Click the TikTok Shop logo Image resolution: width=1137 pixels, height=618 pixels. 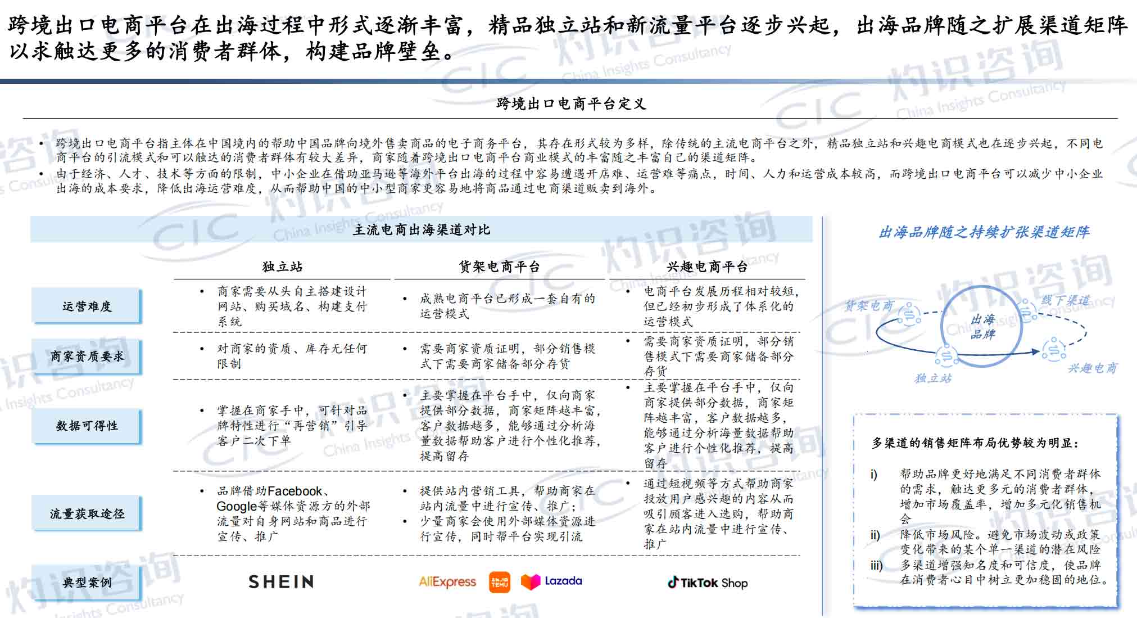click(x=708, y=583)
